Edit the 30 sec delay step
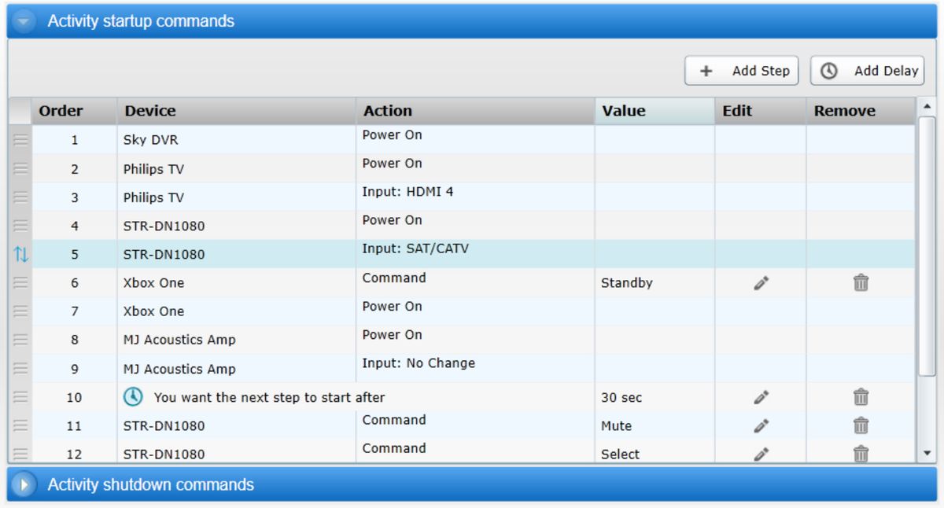 click(760, 398)
